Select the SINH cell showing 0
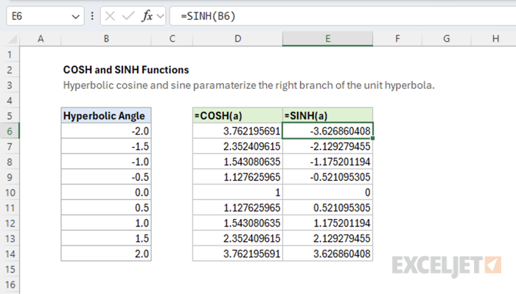The image size is (516, 294). (328, 193)
